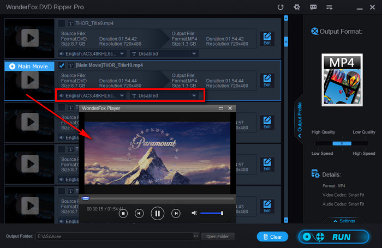The image size is (382, 248).
Task: Rename THOR_Title10.mp4 via its T icon
Action: (70, 65)
